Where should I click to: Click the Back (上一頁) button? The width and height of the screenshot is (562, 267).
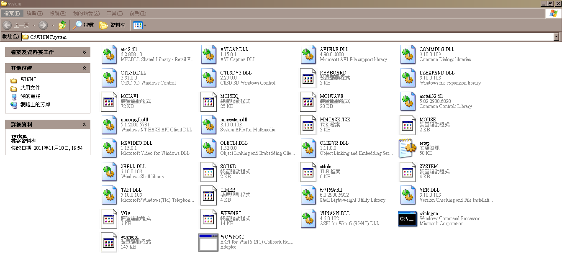(16, 25)
